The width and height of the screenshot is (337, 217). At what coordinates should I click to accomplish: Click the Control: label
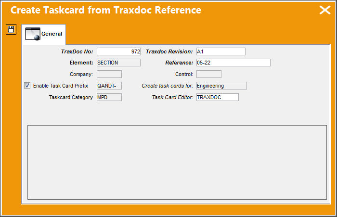coord(184,74)
